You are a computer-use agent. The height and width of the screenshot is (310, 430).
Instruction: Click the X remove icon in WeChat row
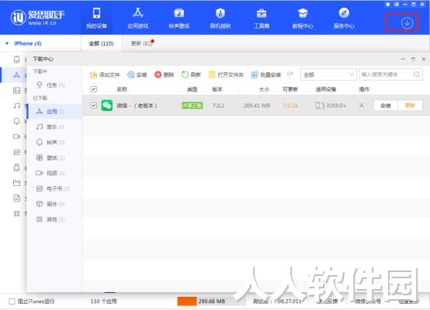362,105
